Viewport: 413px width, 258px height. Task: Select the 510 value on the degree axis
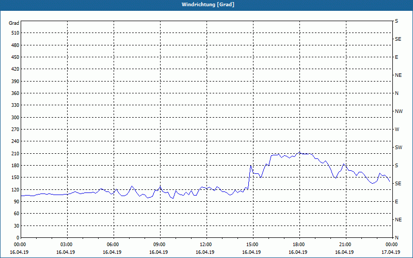tap(15, 33)
